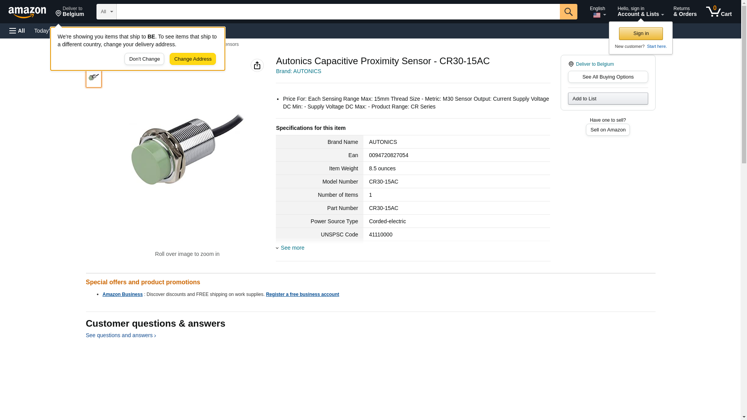The image size is (747, 420).
Task: Click the Amazon logo
Action: click(27, 12)
